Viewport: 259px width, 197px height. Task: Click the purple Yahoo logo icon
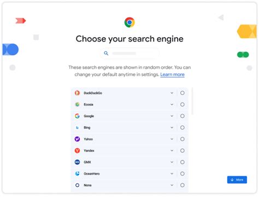pyautogui.click(x=77, y=139)
